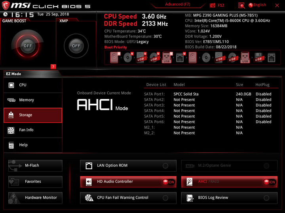Select the UEFI network boot icon
Screen dimensions: 285x213
click(x=180, y=58)
